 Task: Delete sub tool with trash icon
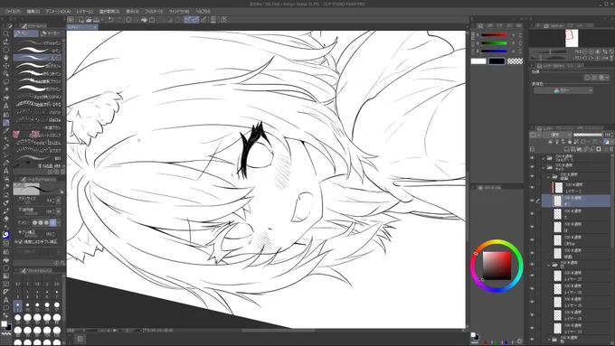(x=62, y=172)
